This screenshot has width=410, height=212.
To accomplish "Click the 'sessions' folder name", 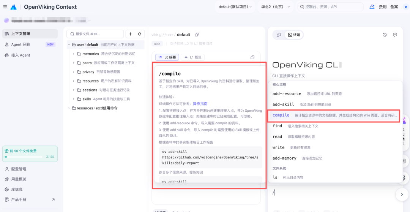I will 90,90.
